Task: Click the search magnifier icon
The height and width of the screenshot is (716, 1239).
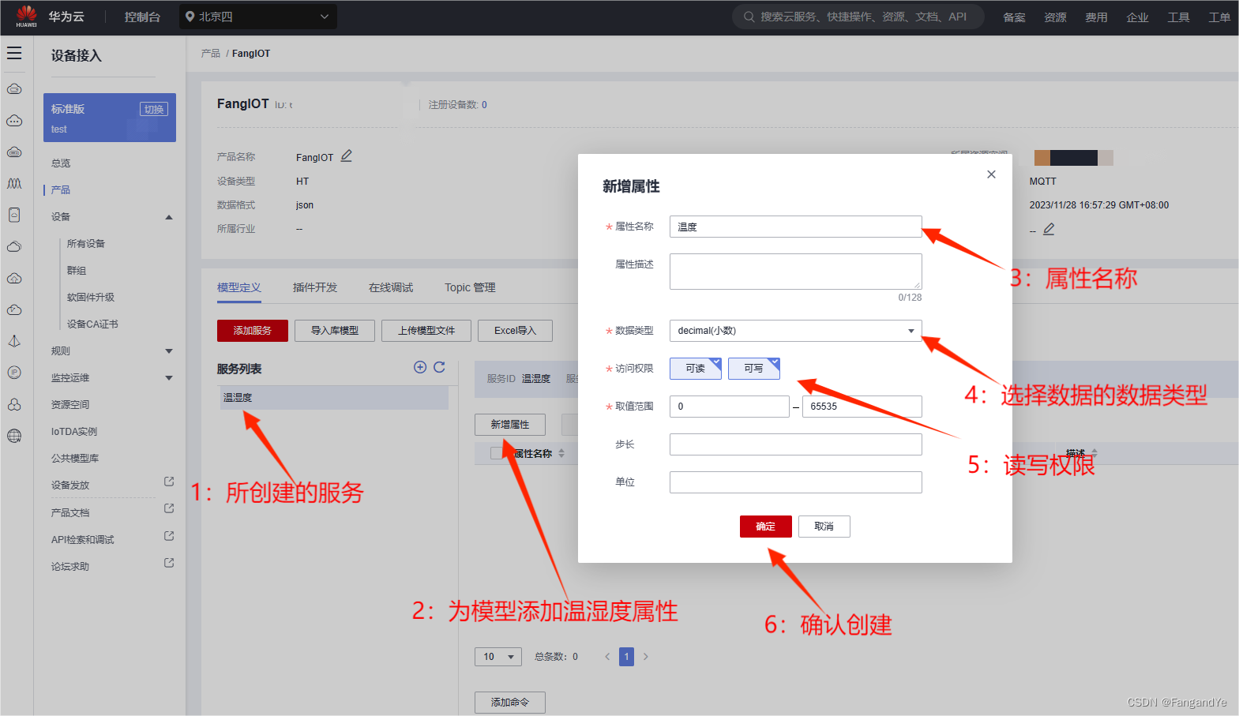Action: [749, 17]
